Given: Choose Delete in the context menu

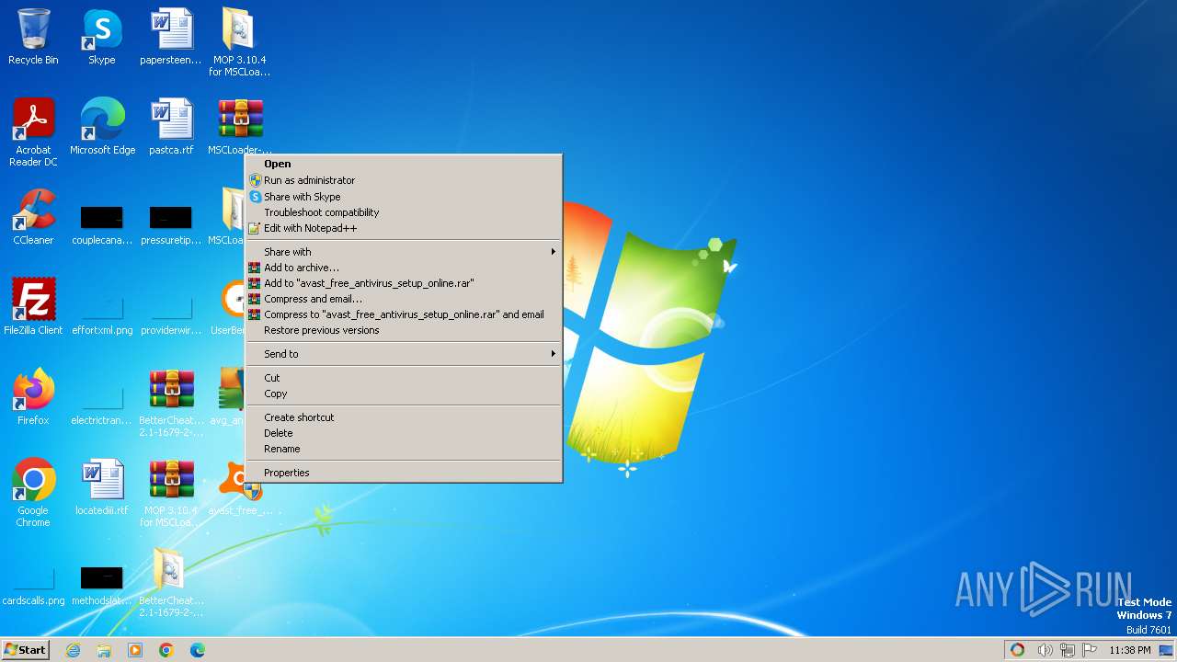Looking at the screenshot, I should 404,433.
